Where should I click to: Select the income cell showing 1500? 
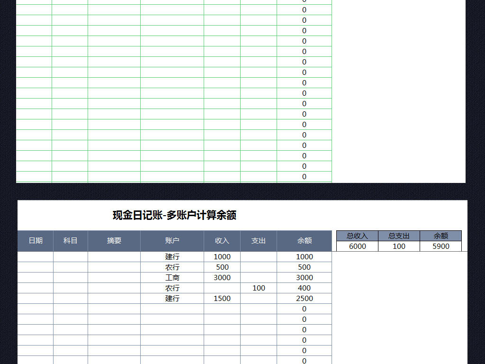(x=222, y=299)
